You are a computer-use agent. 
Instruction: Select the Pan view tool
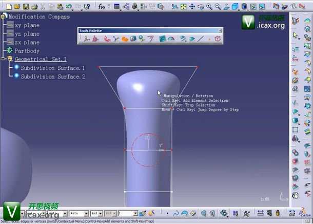[192, 7]
